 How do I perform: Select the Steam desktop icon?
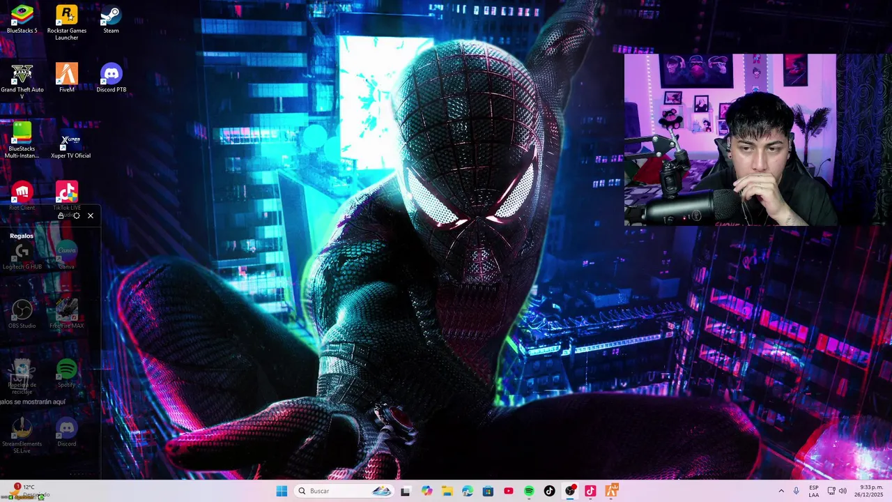(x=111, y=20)
